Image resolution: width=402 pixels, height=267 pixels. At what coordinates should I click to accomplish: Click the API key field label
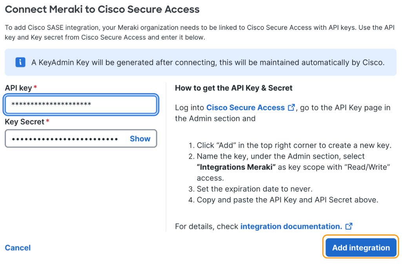(x=18, y=88)
